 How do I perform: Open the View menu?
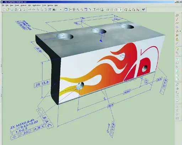click(11, 5)
